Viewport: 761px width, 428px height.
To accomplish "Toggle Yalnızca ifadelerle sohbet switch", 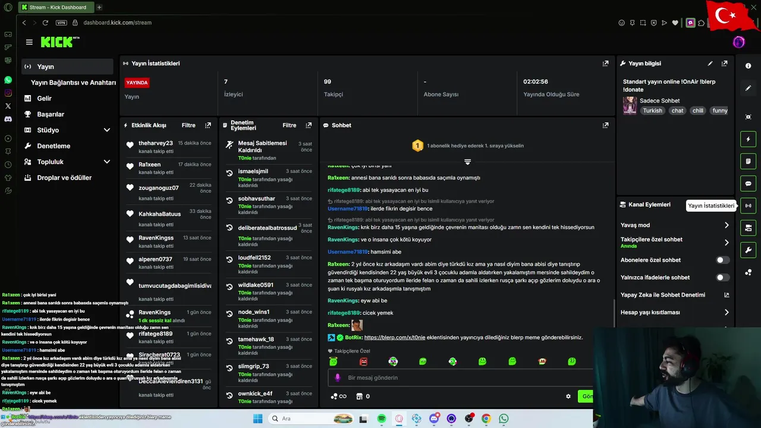I will coord(722,278).
